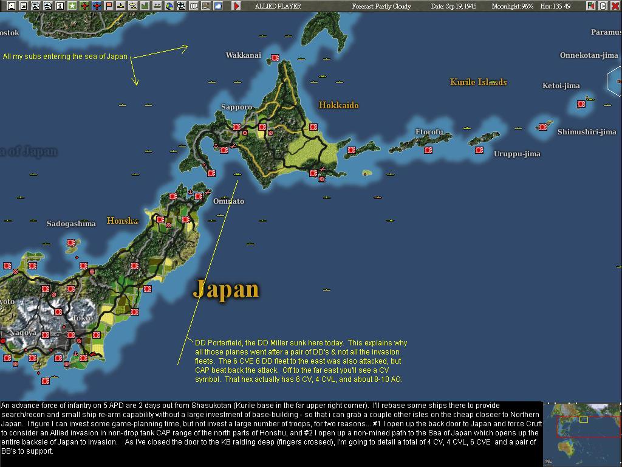The image size is (622, 467).
Task: Click the red plane on green icon
Action: click(x=84, y=6)
